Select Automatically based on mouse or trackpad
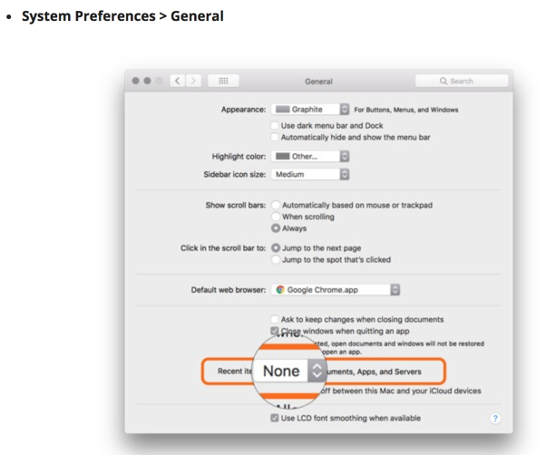 click(276, 205)
